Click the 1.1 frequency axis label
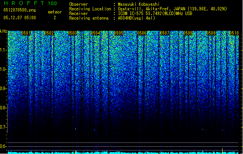This screenshot has width=243, height=154. pos(3,50)
